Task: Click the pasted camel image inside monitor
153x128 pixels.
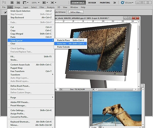Action: click(x=98, y=49)
